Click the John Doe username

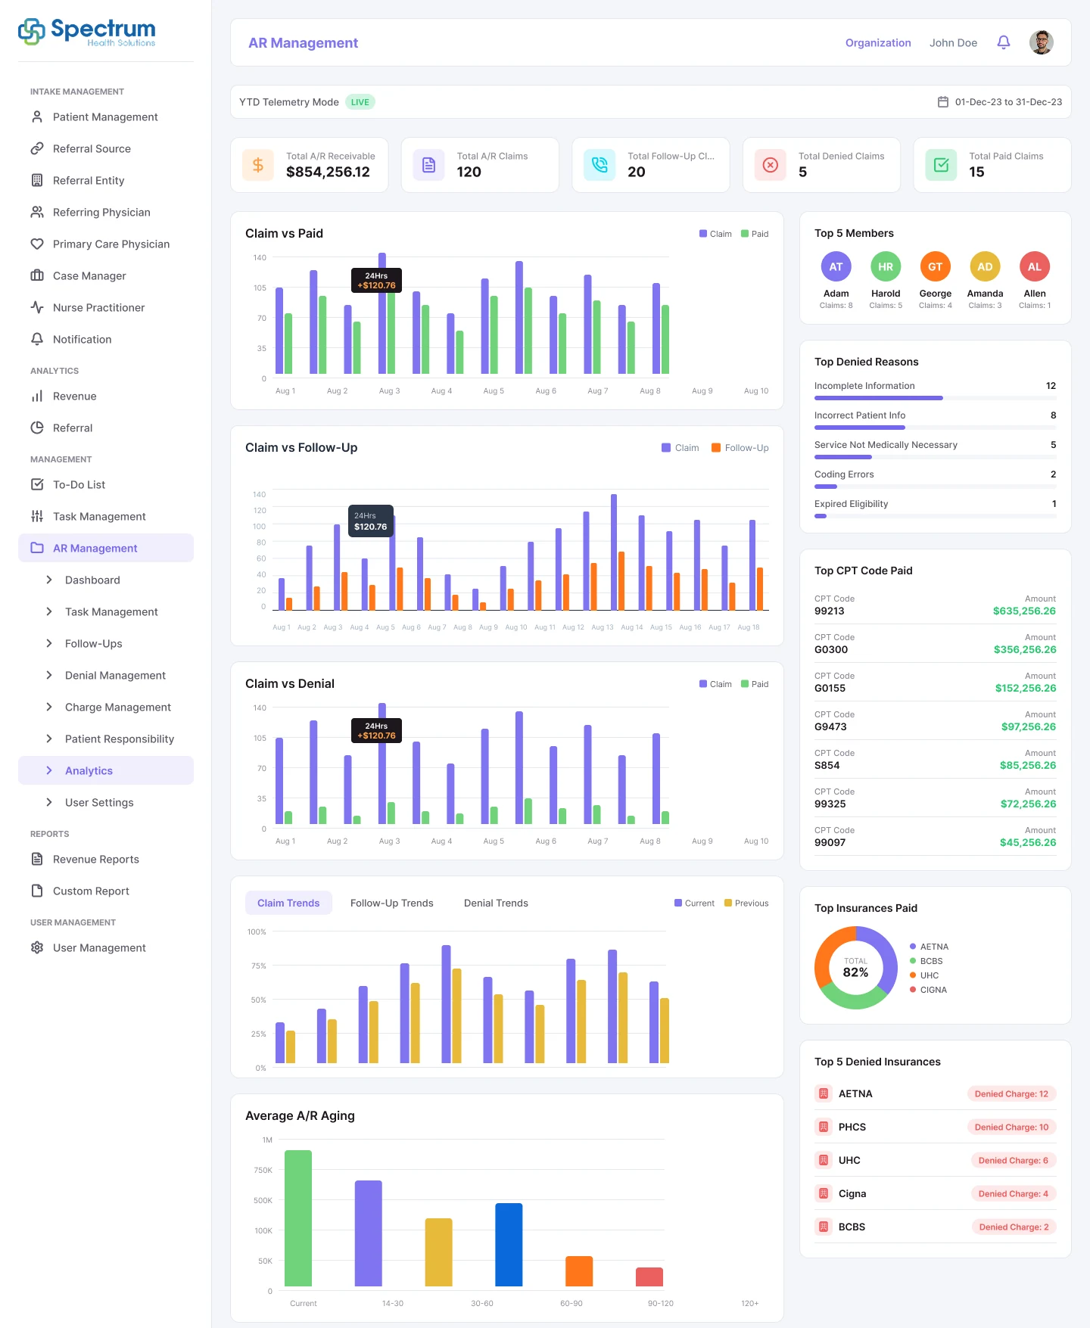point(953,42)
